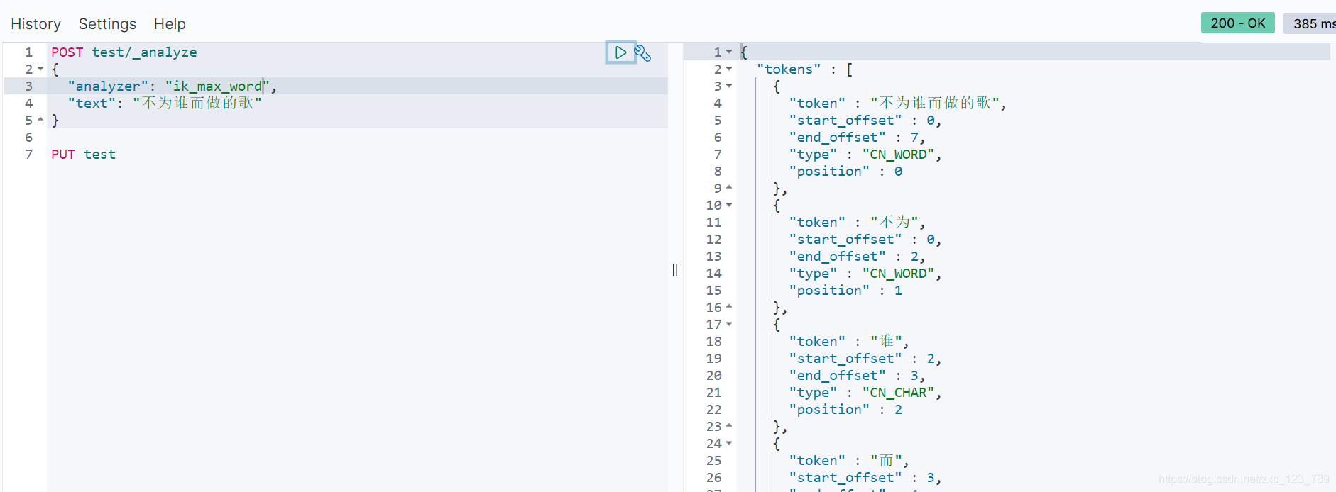Image resolution: width=1336 pixels, height=492 pixels.
Task: Collapse response root at line 1 arrow
Action: (x=729, y=52)
